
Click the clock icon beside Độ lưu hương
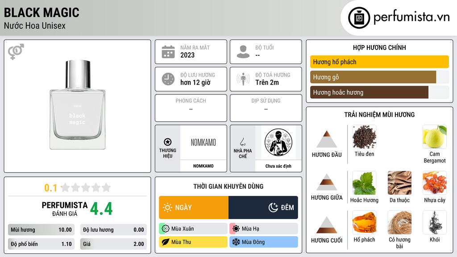(168, 79)
